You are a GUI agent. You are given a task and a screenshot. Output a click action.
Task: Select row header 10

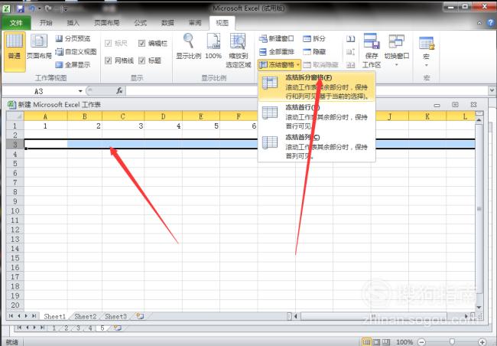[15, 211]
